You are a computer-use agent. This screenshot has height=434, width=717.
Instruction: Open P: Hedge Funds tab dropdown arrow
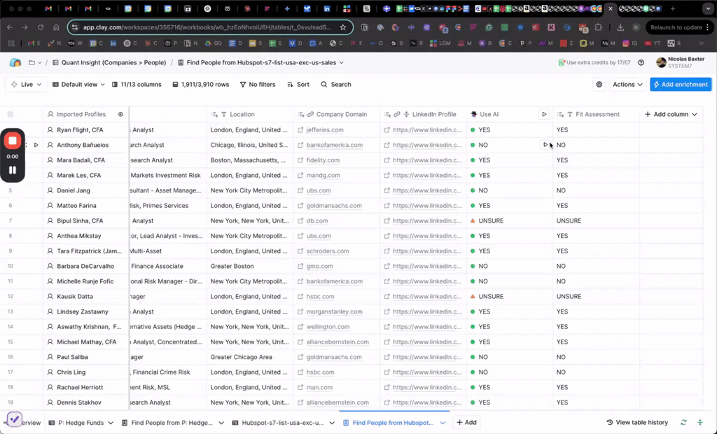[111, 423]
